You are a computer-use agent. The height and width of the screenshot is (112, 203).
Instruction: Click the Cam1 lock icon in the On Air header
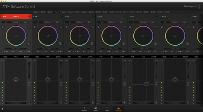pos(29,16)
